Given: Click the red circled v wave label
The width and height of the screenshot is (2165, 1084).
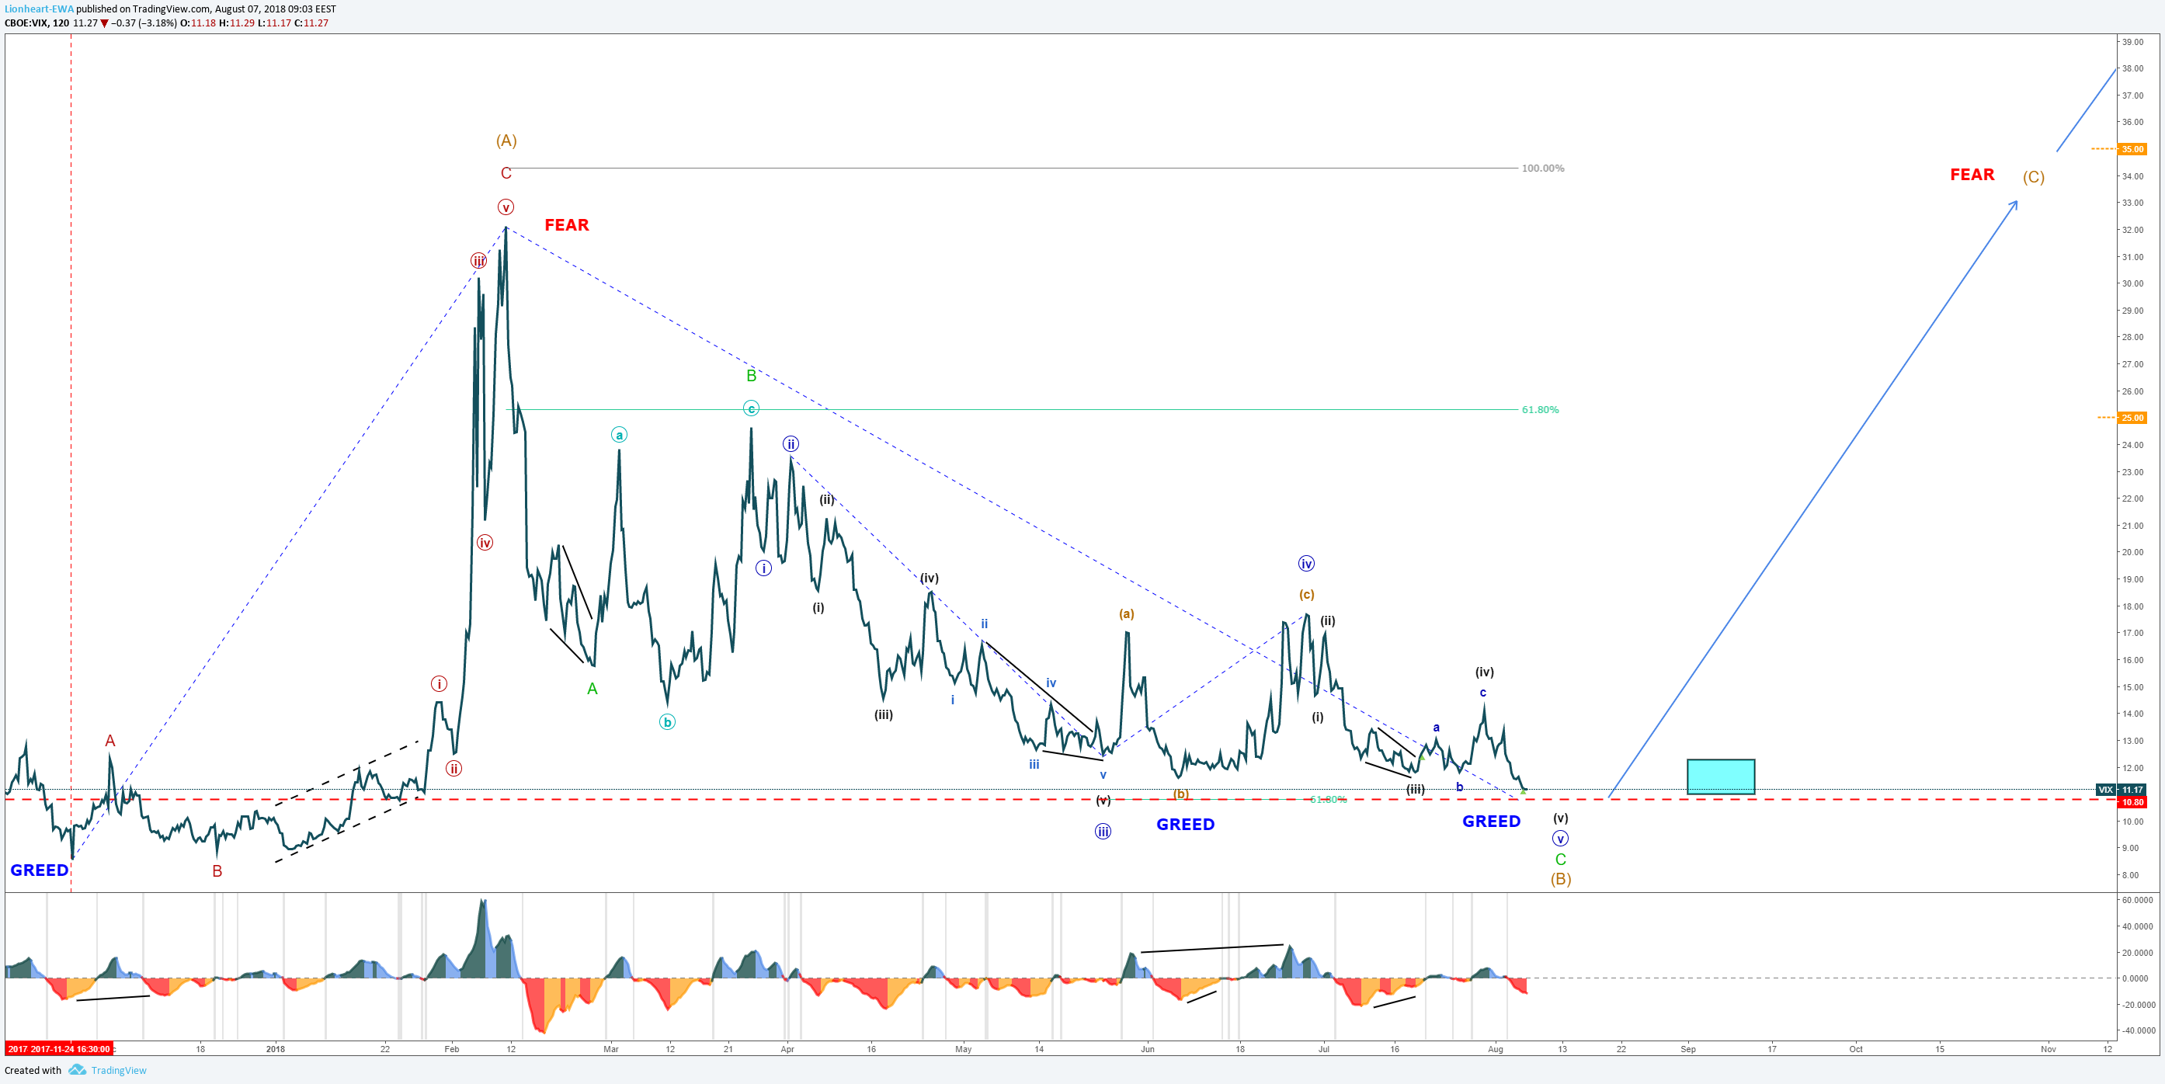Looking at the screenshot, I should pyautogui.click(x=506, y=207).
